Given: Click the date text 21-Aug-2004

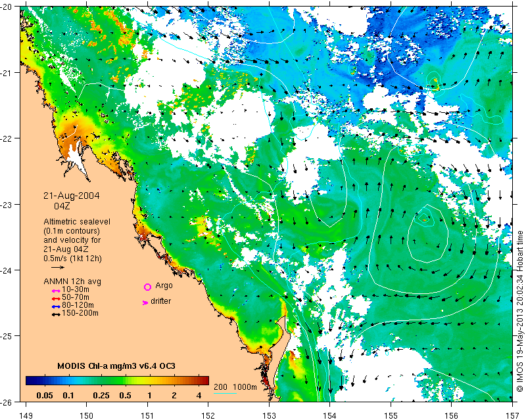Looking at the screenshot, I should 72,196.
